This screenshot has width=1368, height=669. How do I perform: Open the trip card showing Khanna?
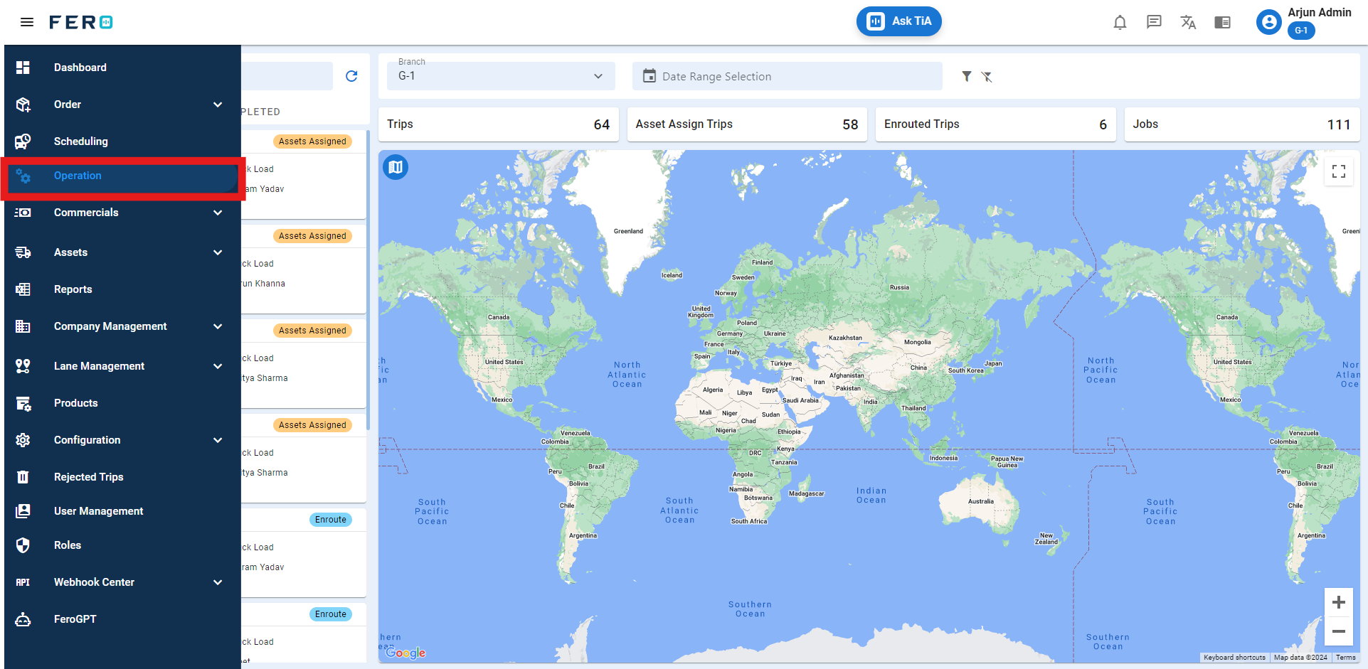click(x=304, y=269)
